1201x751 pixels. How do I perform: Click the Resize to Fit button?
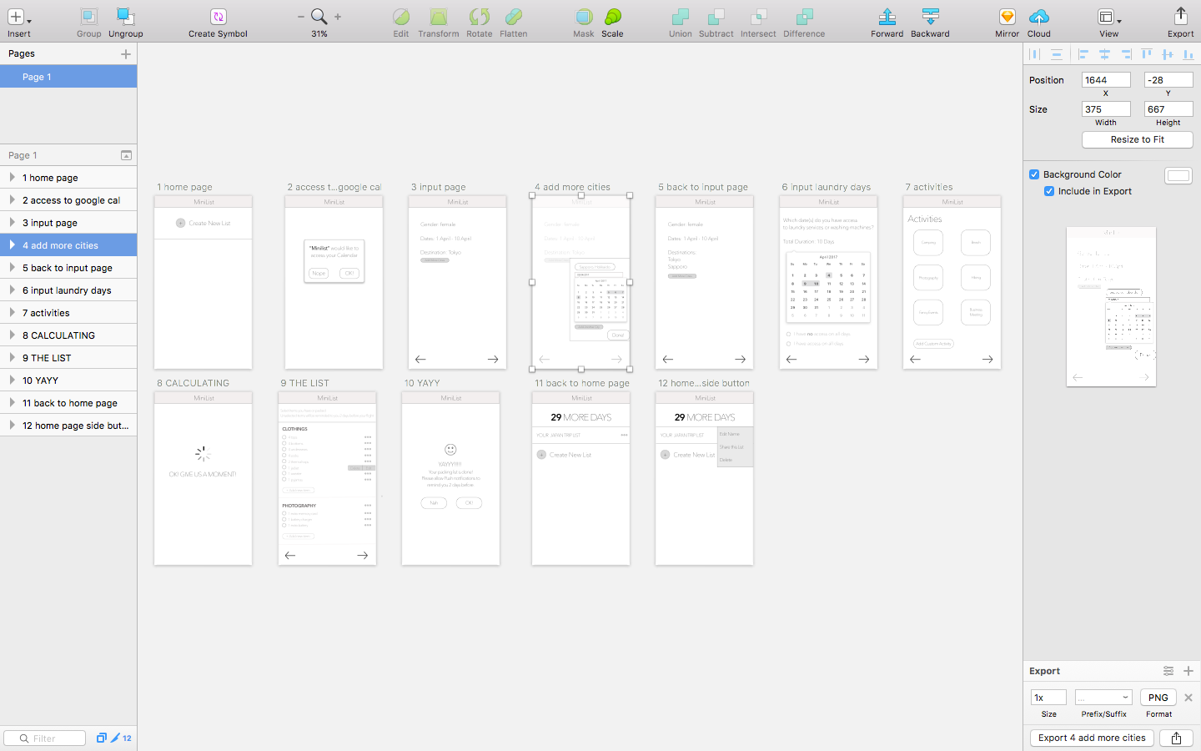point(1137,139)
